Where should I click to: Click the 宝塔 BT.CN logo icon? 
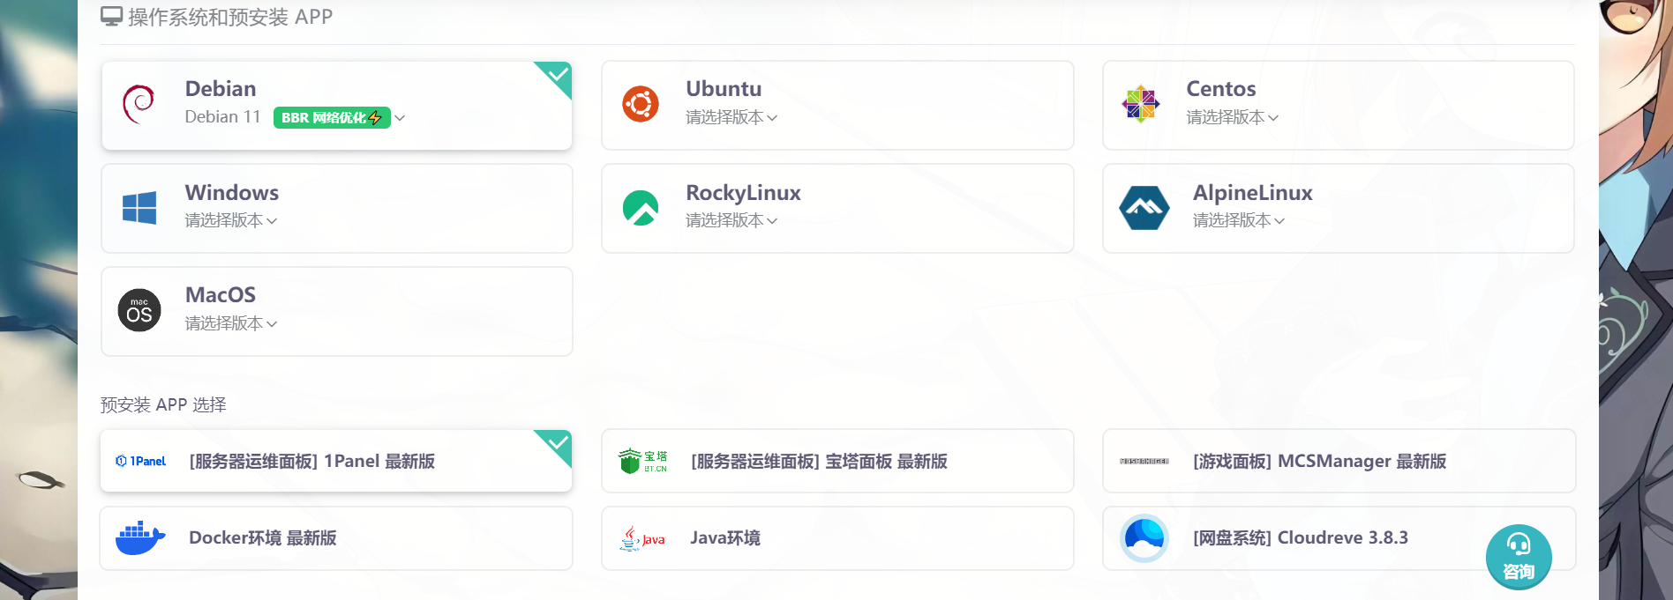(642, 461)
